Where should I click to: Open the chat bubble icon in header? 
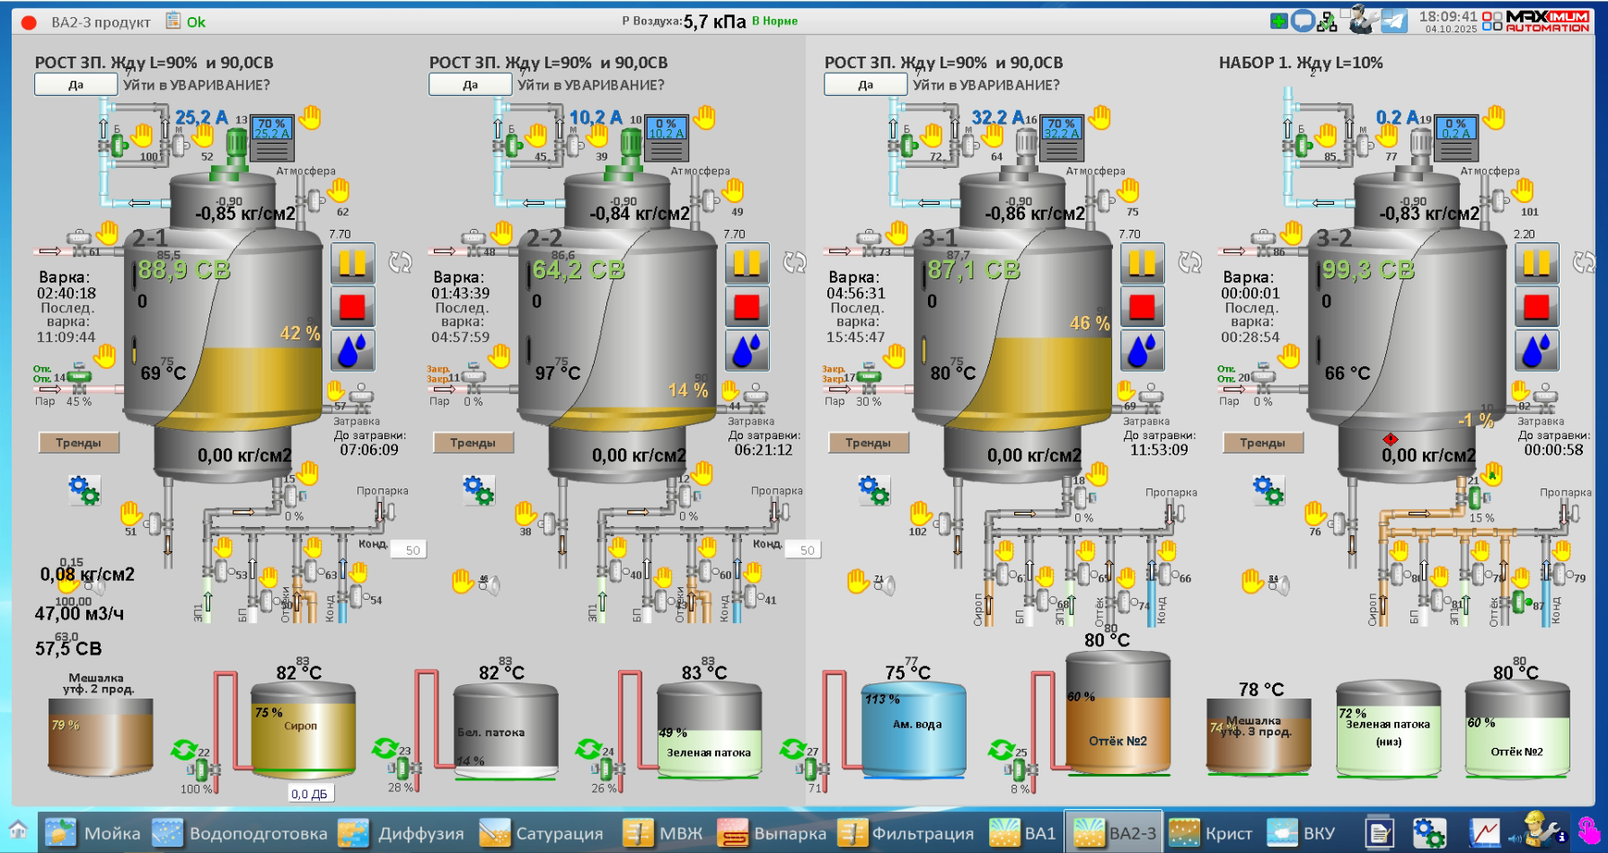[x=1302, y=21]
